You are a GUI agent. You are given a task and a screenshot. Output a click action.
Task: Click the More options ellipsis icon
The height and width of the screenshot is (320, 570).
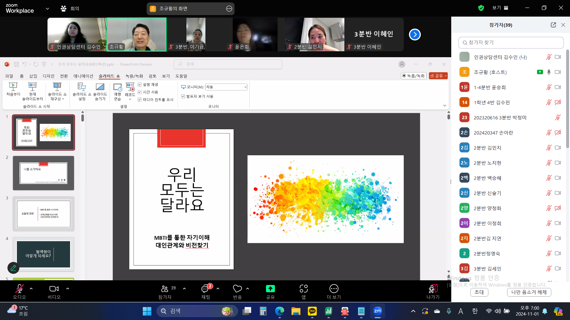tap(334, 289)
